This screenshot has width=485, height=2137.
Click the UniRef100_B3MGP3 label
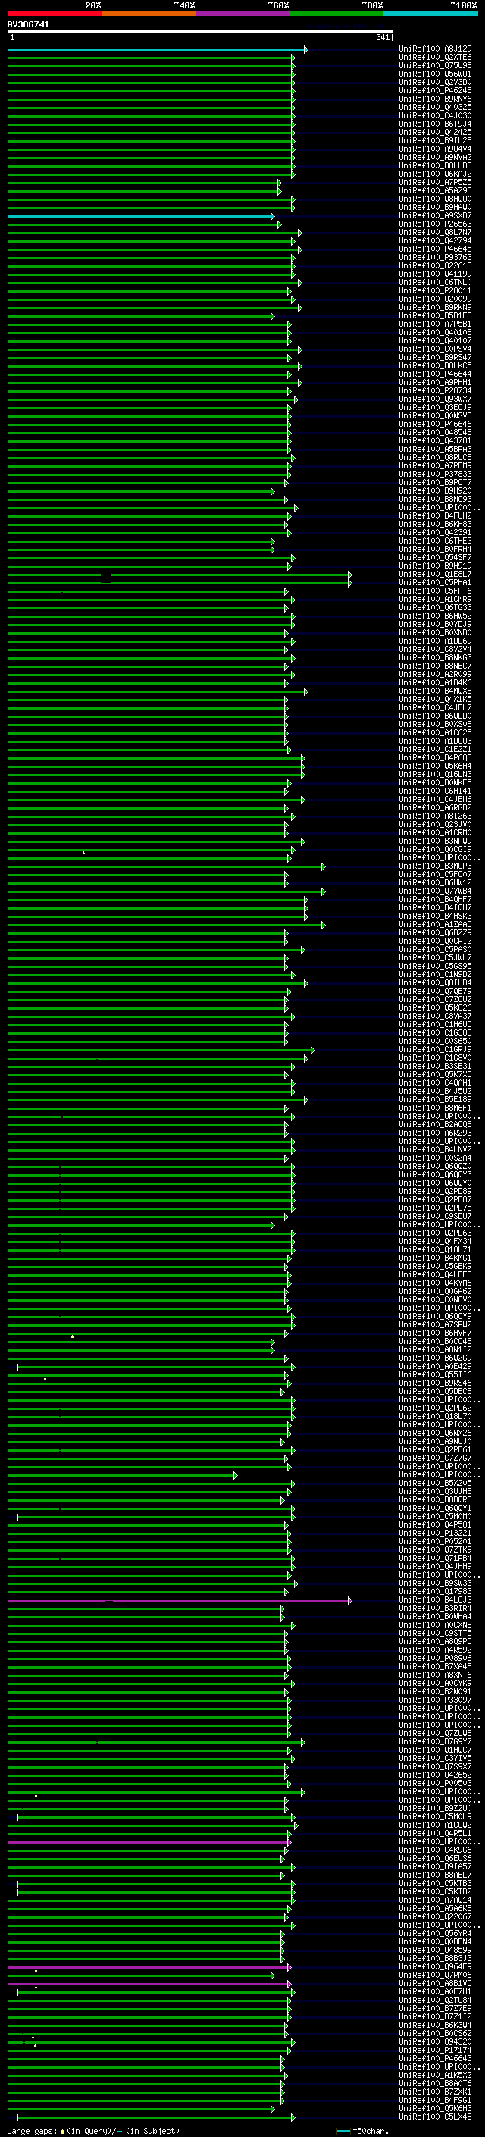click(x=435, y=866)
